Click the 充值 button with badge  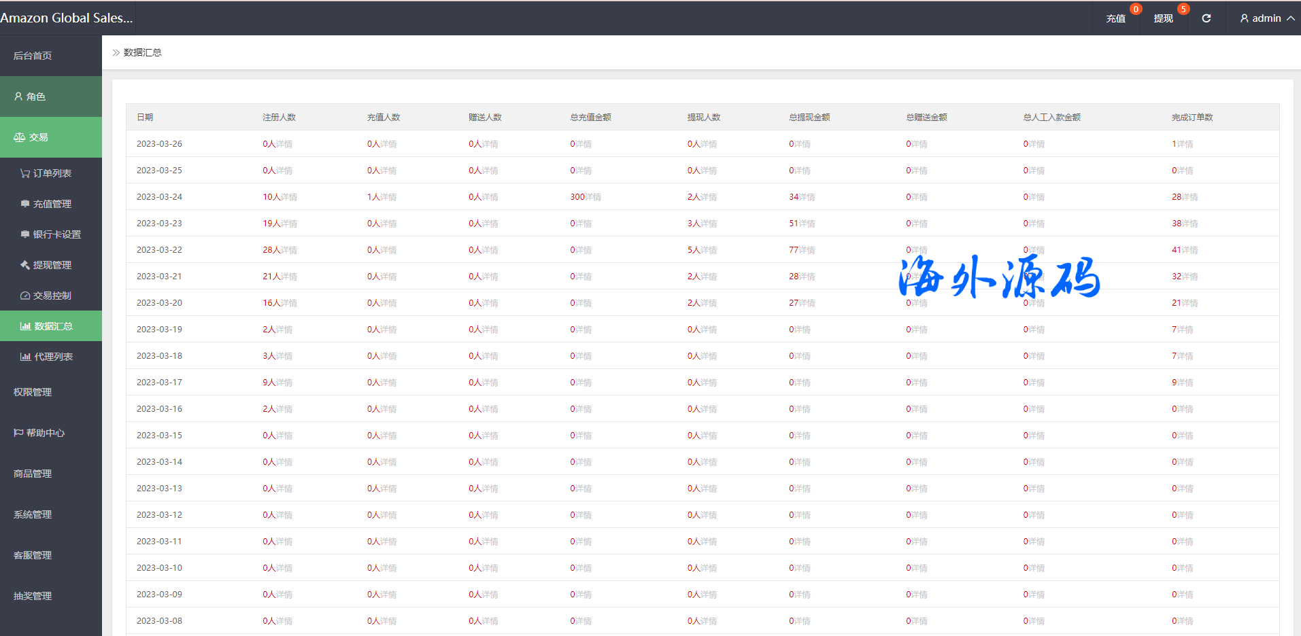pos(1115,18)
